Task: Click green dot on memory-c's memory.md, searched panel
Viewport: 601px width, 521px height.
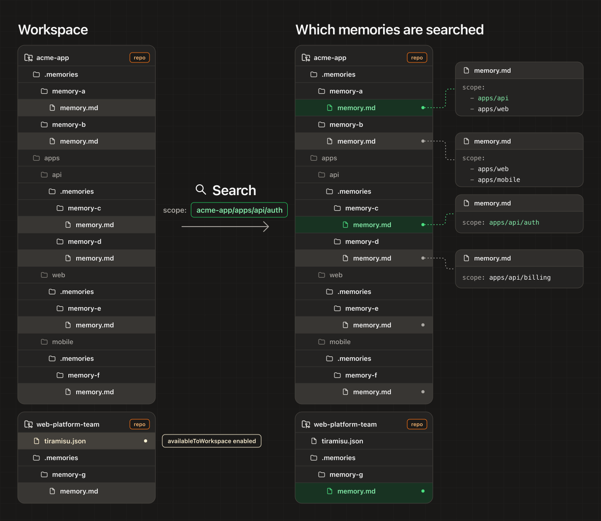Action: [423, 225]
